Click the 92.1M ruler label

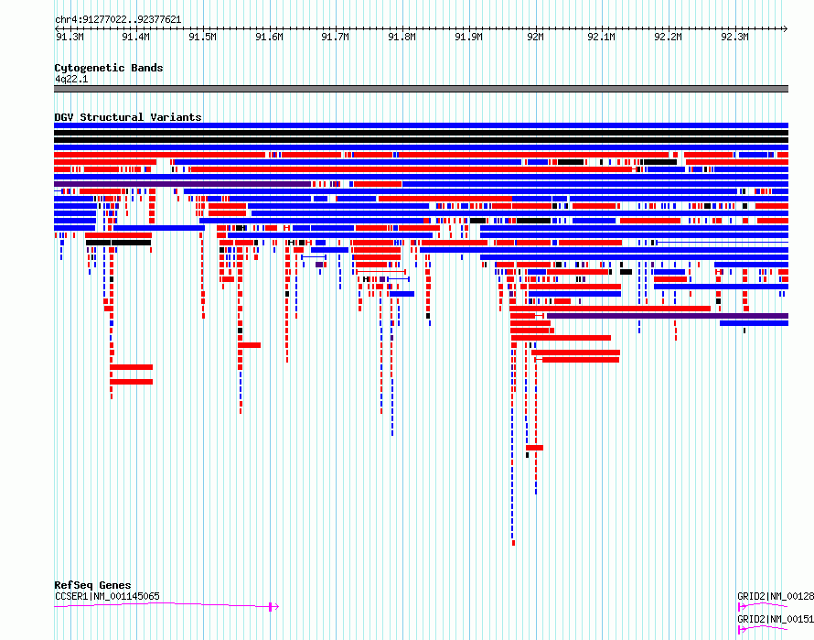pyautogui.click(x=601, y=37)
